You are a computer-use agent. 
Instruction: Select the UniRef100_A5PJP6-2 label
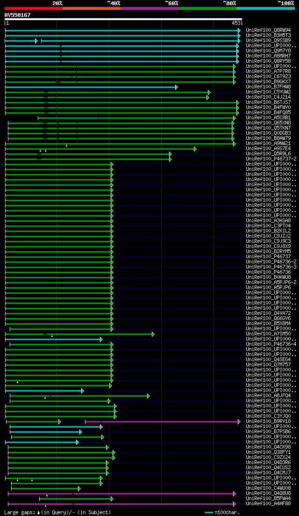[x=271, y=283]
